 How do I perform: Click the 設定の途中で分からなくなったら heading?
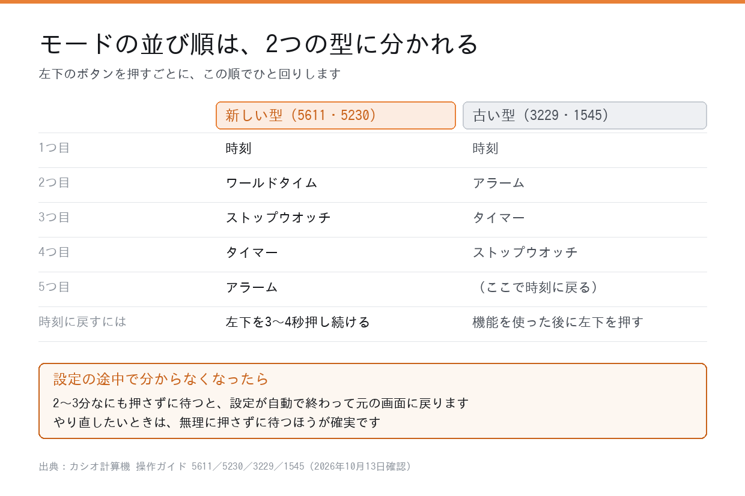pyautogui.click(x=161, y=379)
